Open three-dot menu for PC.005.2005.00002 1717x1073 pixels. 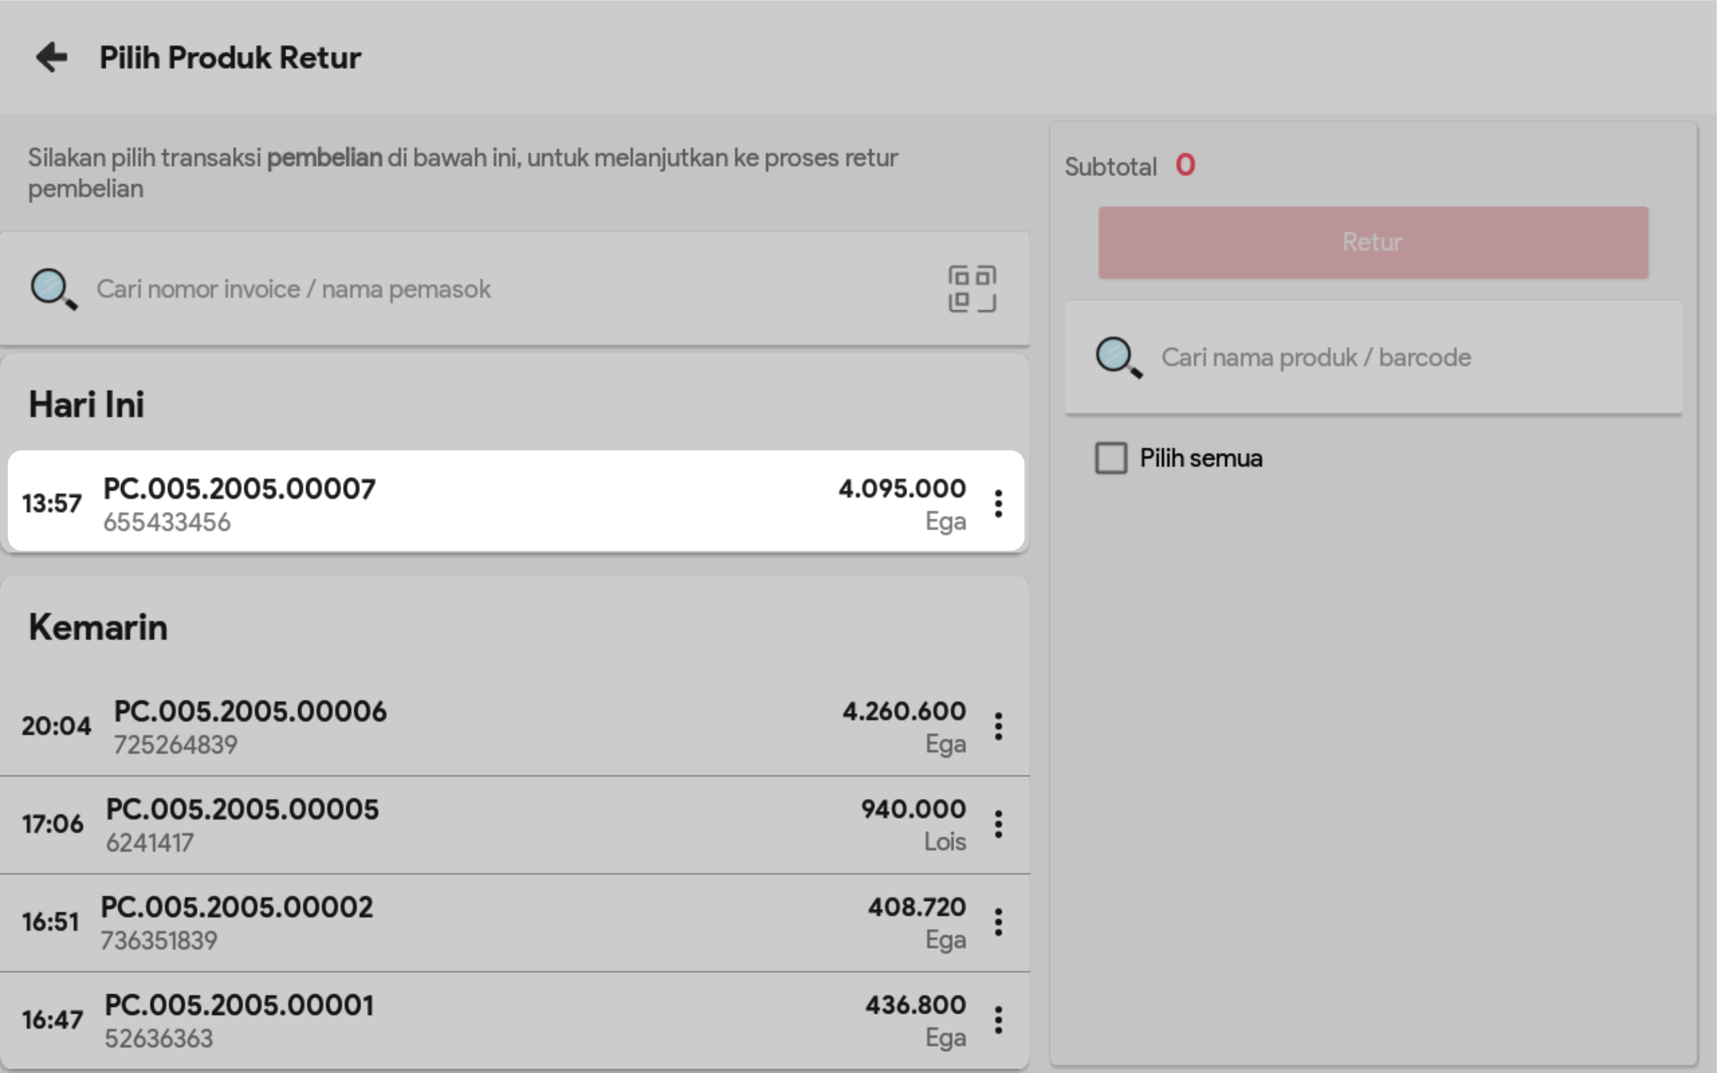pos(998,922)
